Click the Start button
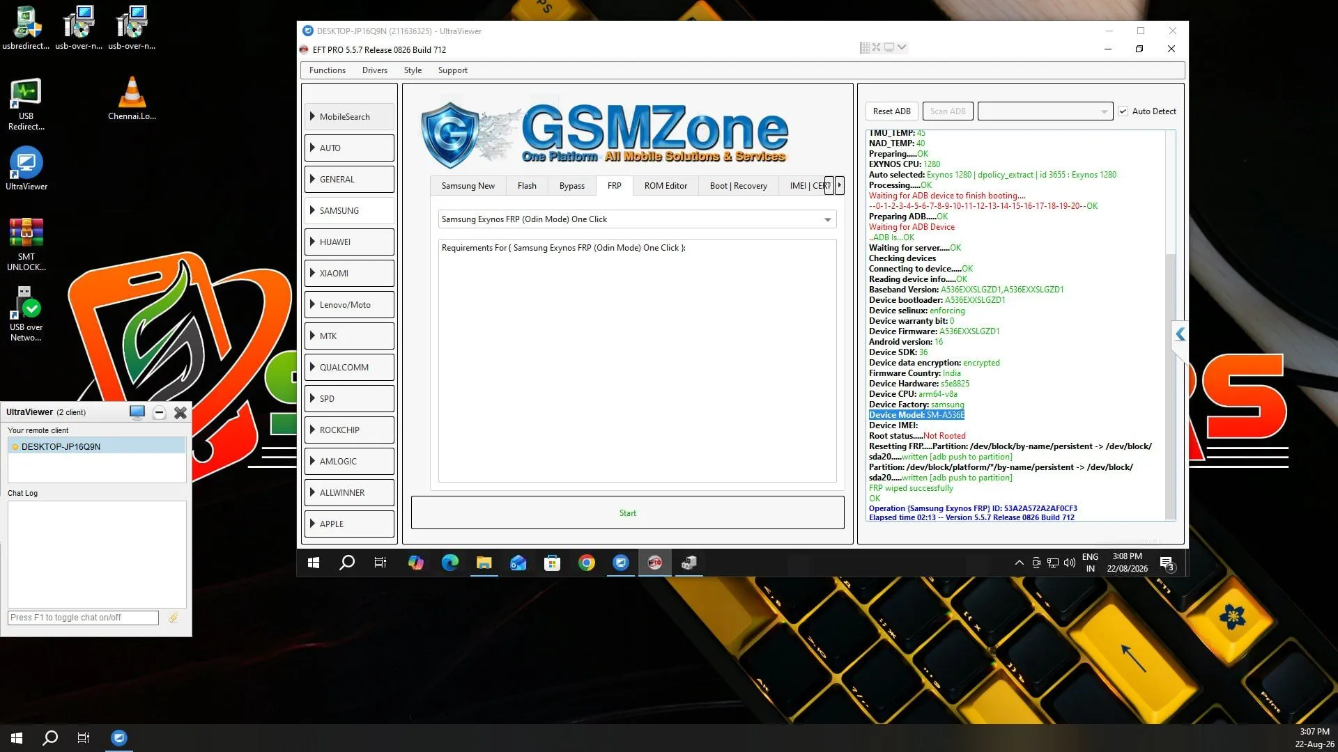Screen dimensions: 1338x752 tap(627, 513)
